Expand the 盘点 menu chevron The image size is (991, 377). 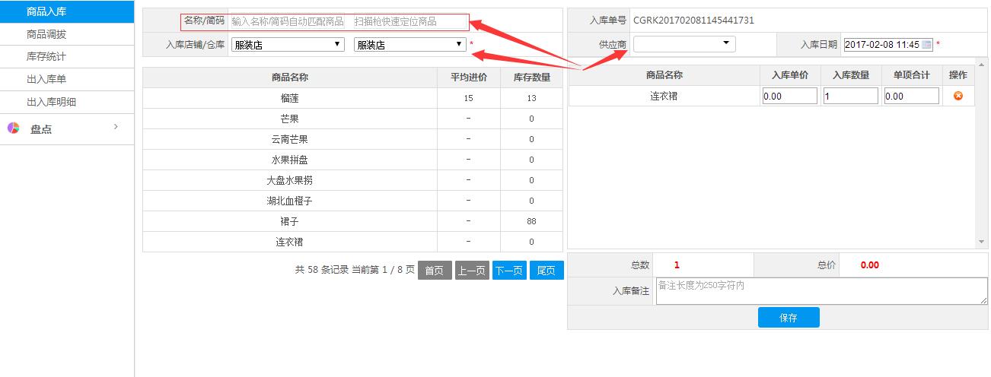(x=116, y=127)
